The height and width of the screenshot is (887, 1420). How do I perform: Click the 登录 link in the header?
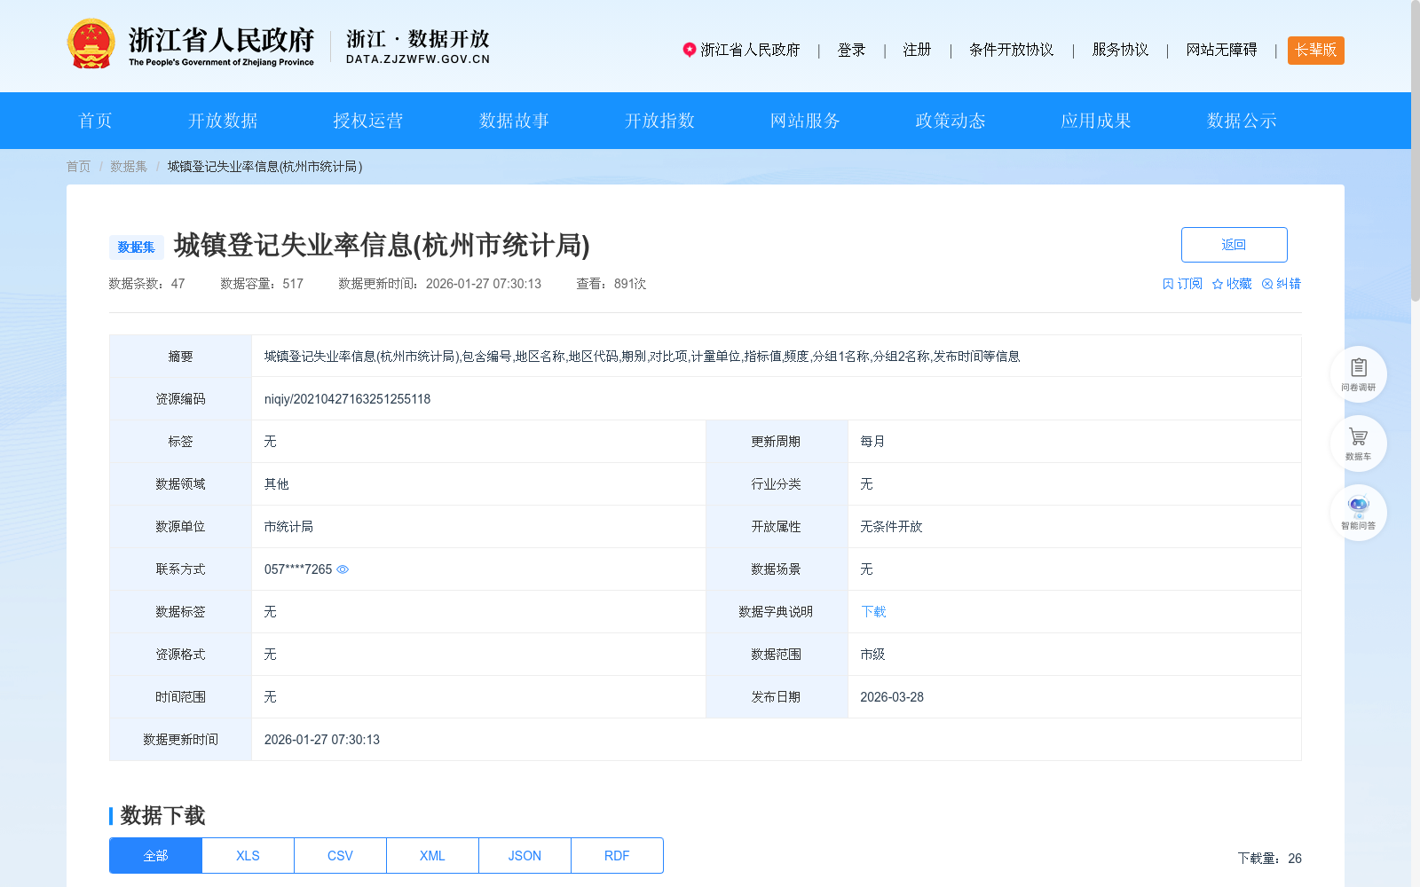coord(851,50)
